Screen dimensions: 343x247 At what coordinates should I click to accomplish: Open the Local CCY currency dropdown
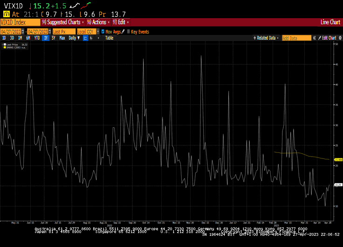tap(97, 32)
